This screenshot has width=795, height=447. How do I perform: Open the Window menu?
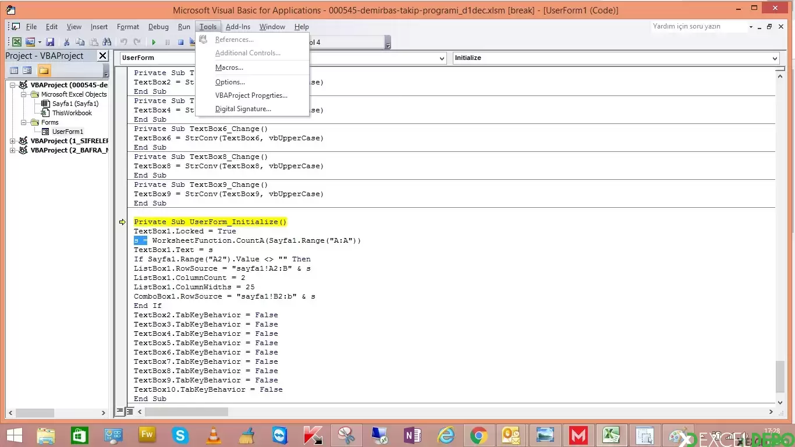coord(272,27)
